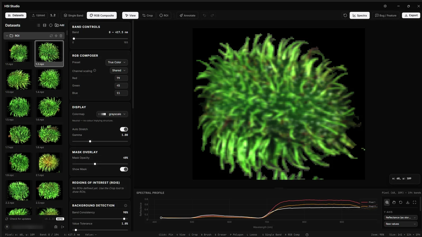422x237 pixels.
Task: Redo the last action
Action: click(212, 16)
